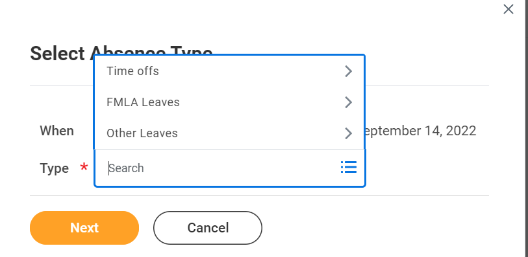Expand the Other Leaves chevron arrow
The width and height of the screenshot is (528, 257).
349,133
